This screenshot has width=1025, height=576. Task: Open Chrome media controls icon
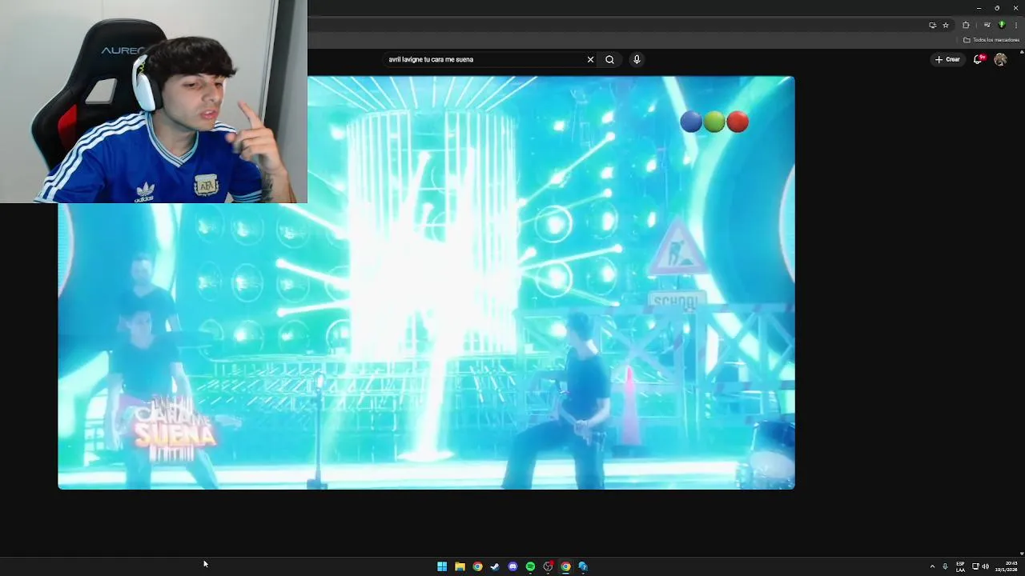click(x=987, y=25)
